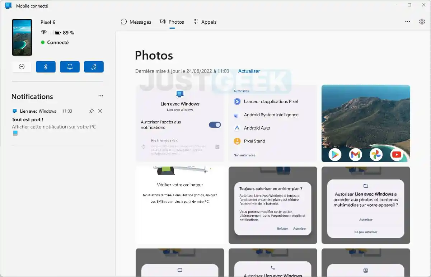Screen dimensions: 431x277
Task: Open the more options menu near settings
Action: pos(408,22)
